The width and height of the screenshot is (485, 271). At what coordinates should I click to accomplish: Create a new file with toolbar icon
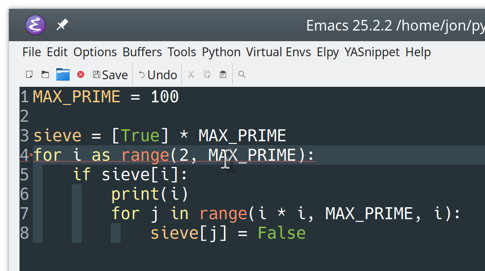[x=29, y=74]
